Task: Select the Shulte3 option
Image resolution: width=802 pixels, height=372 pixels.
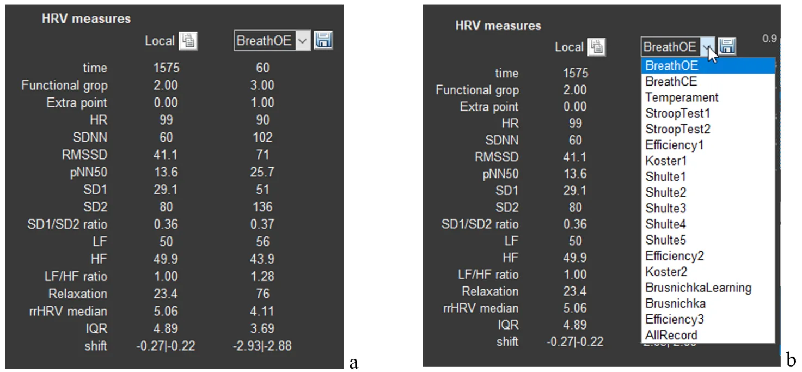Action: [665, 209]
